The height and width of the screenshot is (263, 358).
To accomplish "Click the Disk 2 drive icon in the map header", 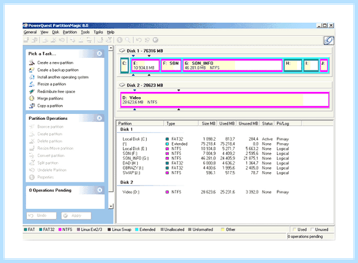I will [x=122, y=85].
